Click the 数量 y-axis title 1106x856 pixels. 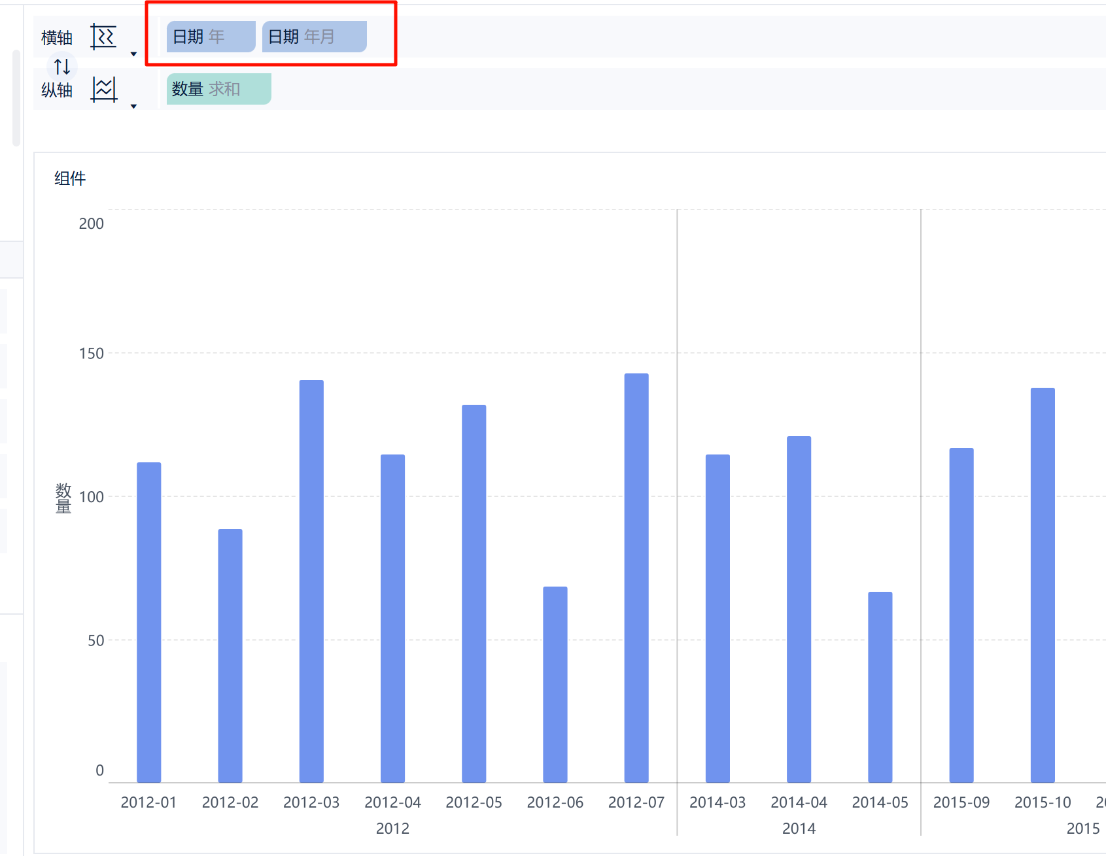(63, 498)
